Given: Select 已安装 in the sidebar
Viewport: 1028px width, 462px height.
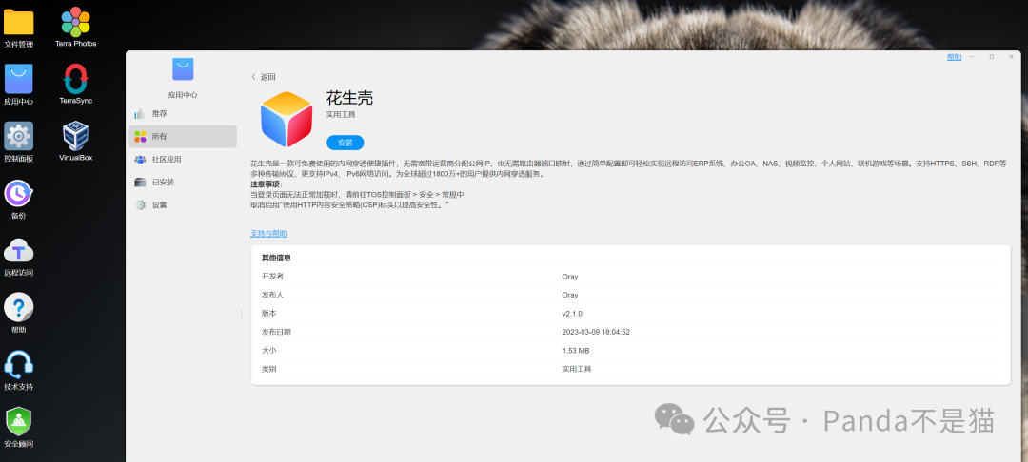Looking at the screenshot, I should tap(183, 182).
